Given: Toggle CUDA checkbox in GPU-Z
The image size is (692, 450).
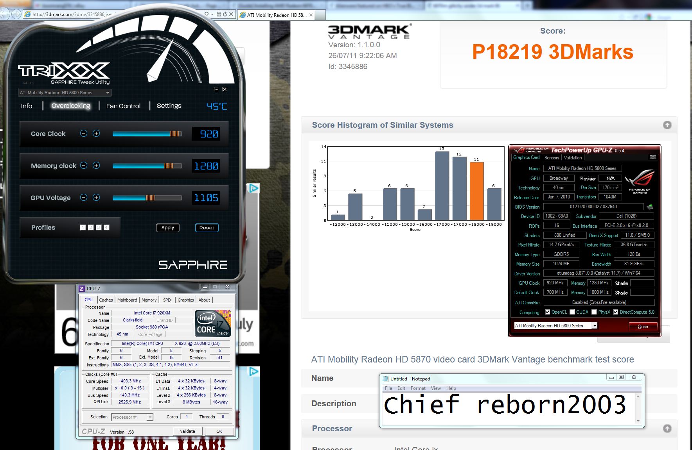Looking at the screenshot, I should (x=572, y=312).
